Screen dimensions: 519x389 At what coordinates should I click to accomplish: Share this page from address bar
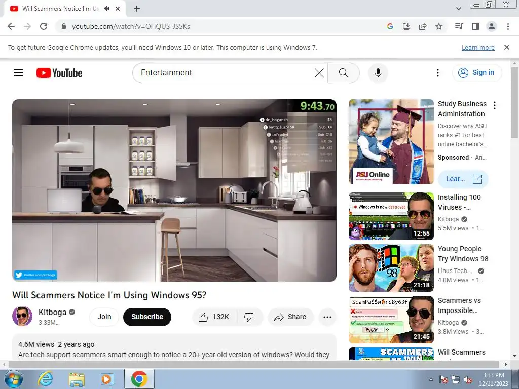(x=423, y=26)
